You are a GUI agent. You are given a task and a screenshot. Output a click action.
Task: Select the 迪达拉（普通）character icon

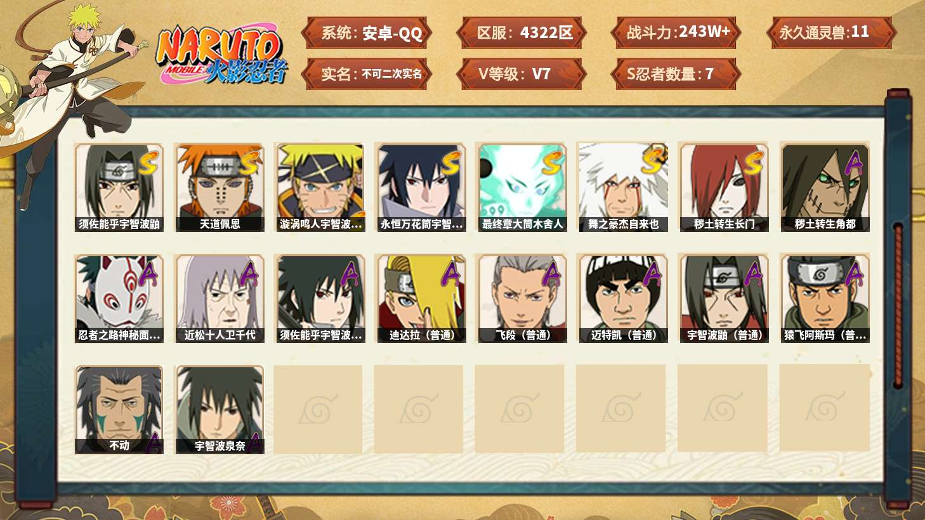click(x=421, y=299)
